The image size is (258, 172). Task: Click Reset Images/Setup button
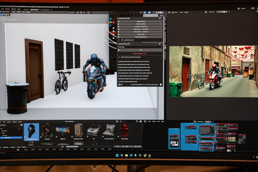click(x=141, y=37)
